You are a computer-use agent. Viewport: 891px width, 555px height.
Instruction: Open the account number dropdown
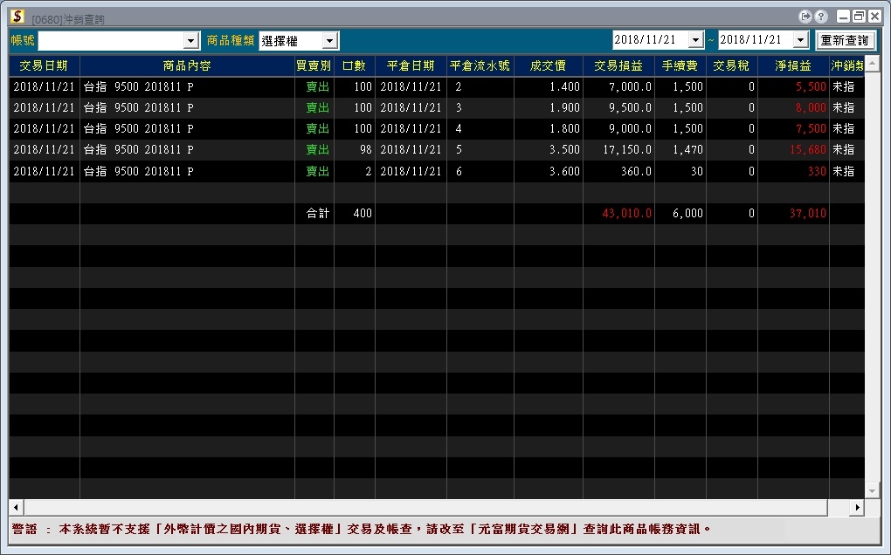pyautogui.click(x=190, y=40)
